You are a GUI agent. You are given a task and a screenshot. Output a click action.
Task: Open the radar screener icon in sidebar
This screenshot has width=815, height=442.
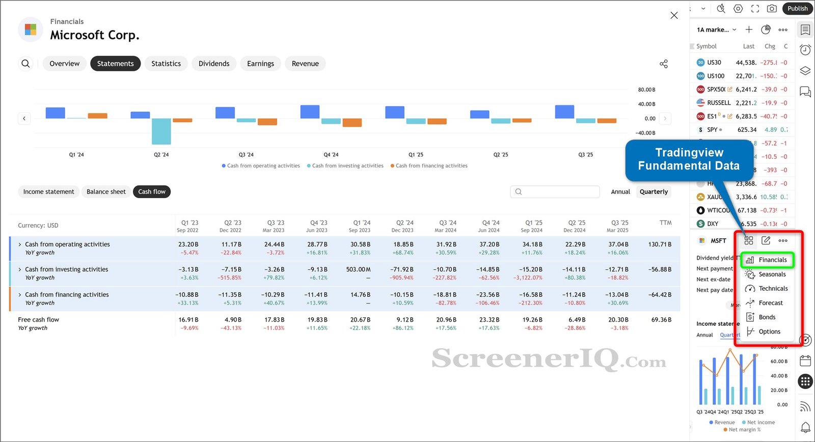[x=805, y=340]
